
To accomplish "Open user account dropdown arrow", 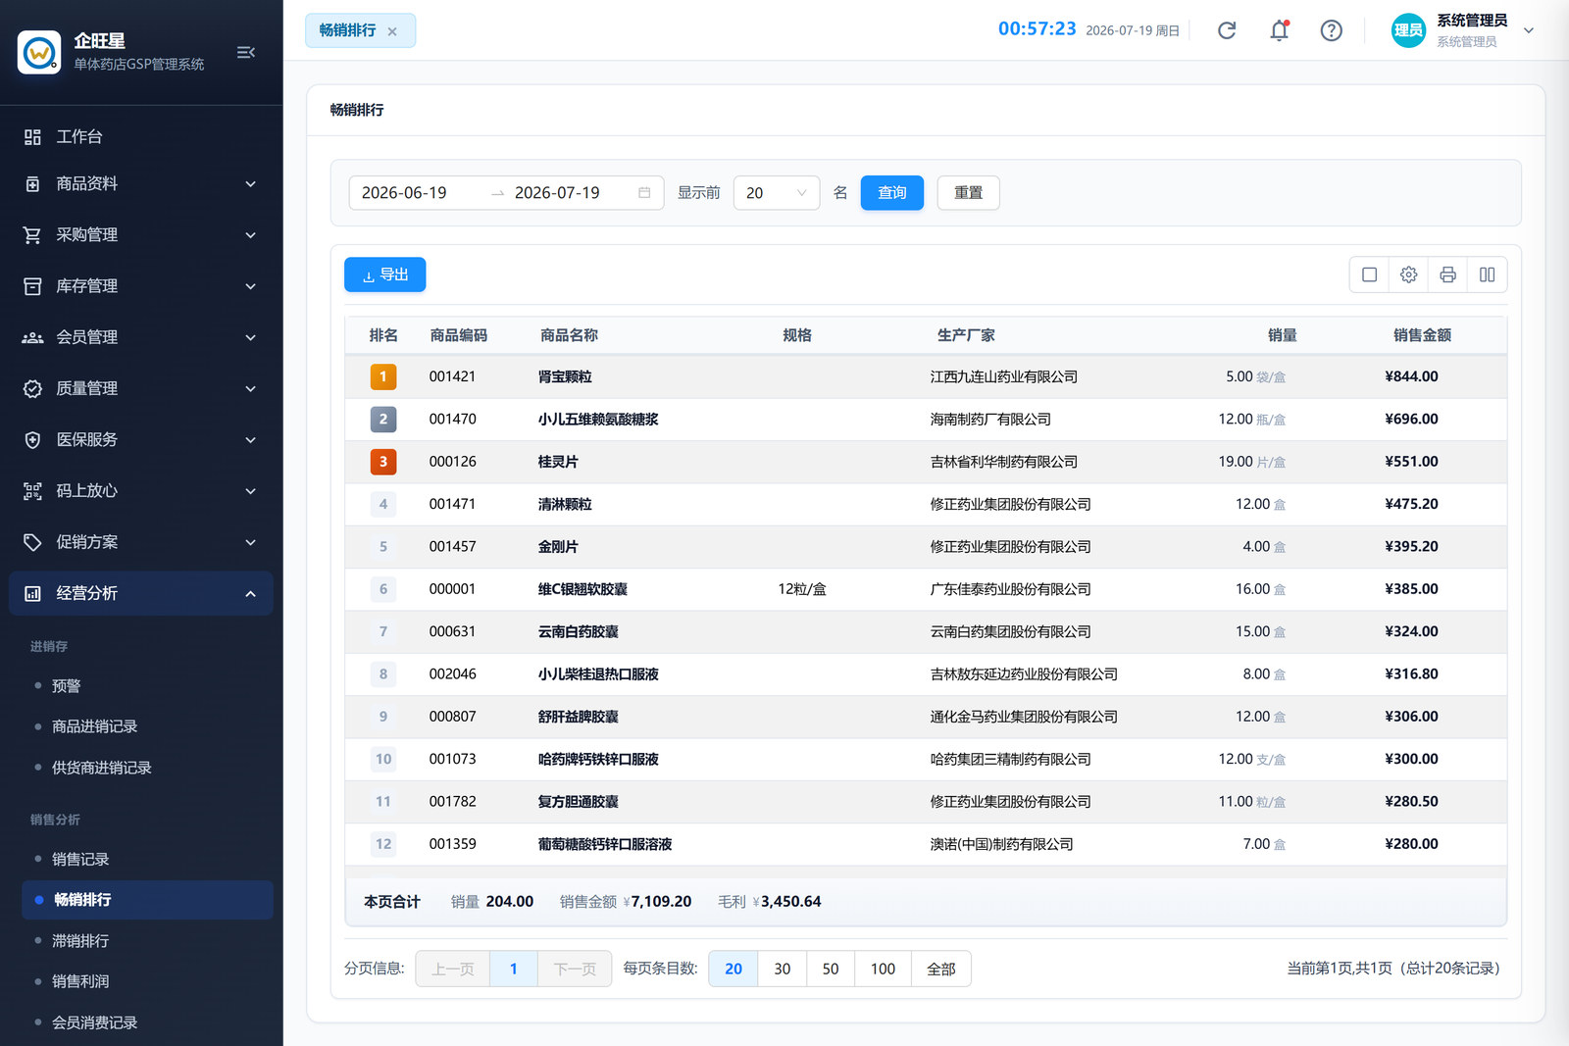I will coord(1528,30).
